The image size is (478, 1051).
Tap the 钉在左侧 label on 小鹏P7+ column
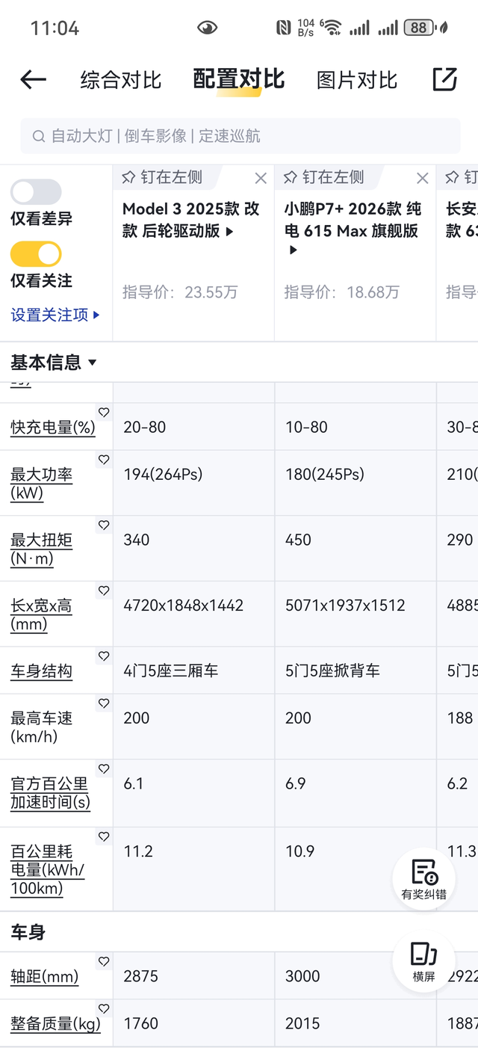click(333, 177)
